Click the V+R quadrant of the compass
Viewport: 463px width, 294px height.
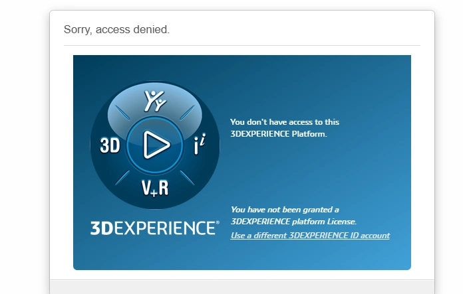coord(155,188)
